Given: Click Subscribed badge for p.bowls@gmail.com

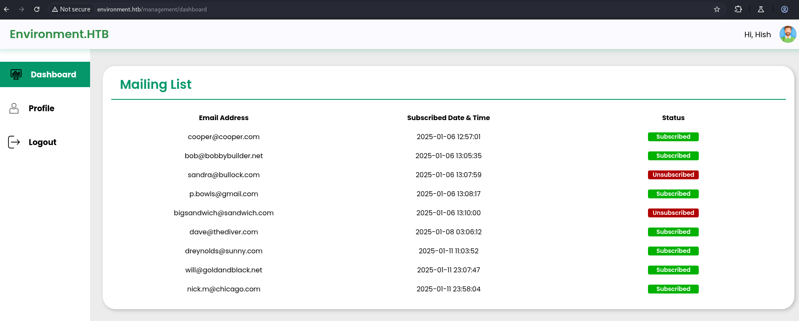Looking at the screenshot, I should tap(673, 194).
